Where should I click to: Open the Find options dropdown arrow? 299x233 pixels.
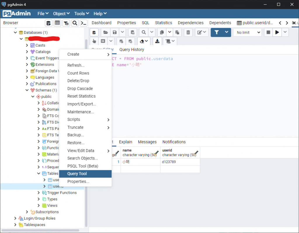(x=152, y=32)
